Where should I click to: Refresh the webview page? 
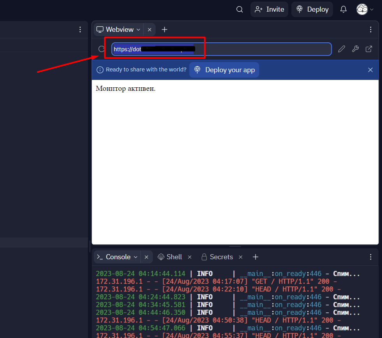[101, 49]
